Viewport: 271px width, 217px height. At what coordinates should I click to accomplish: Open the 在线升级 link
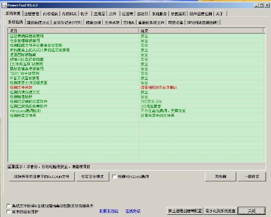[x=133, y=211]
